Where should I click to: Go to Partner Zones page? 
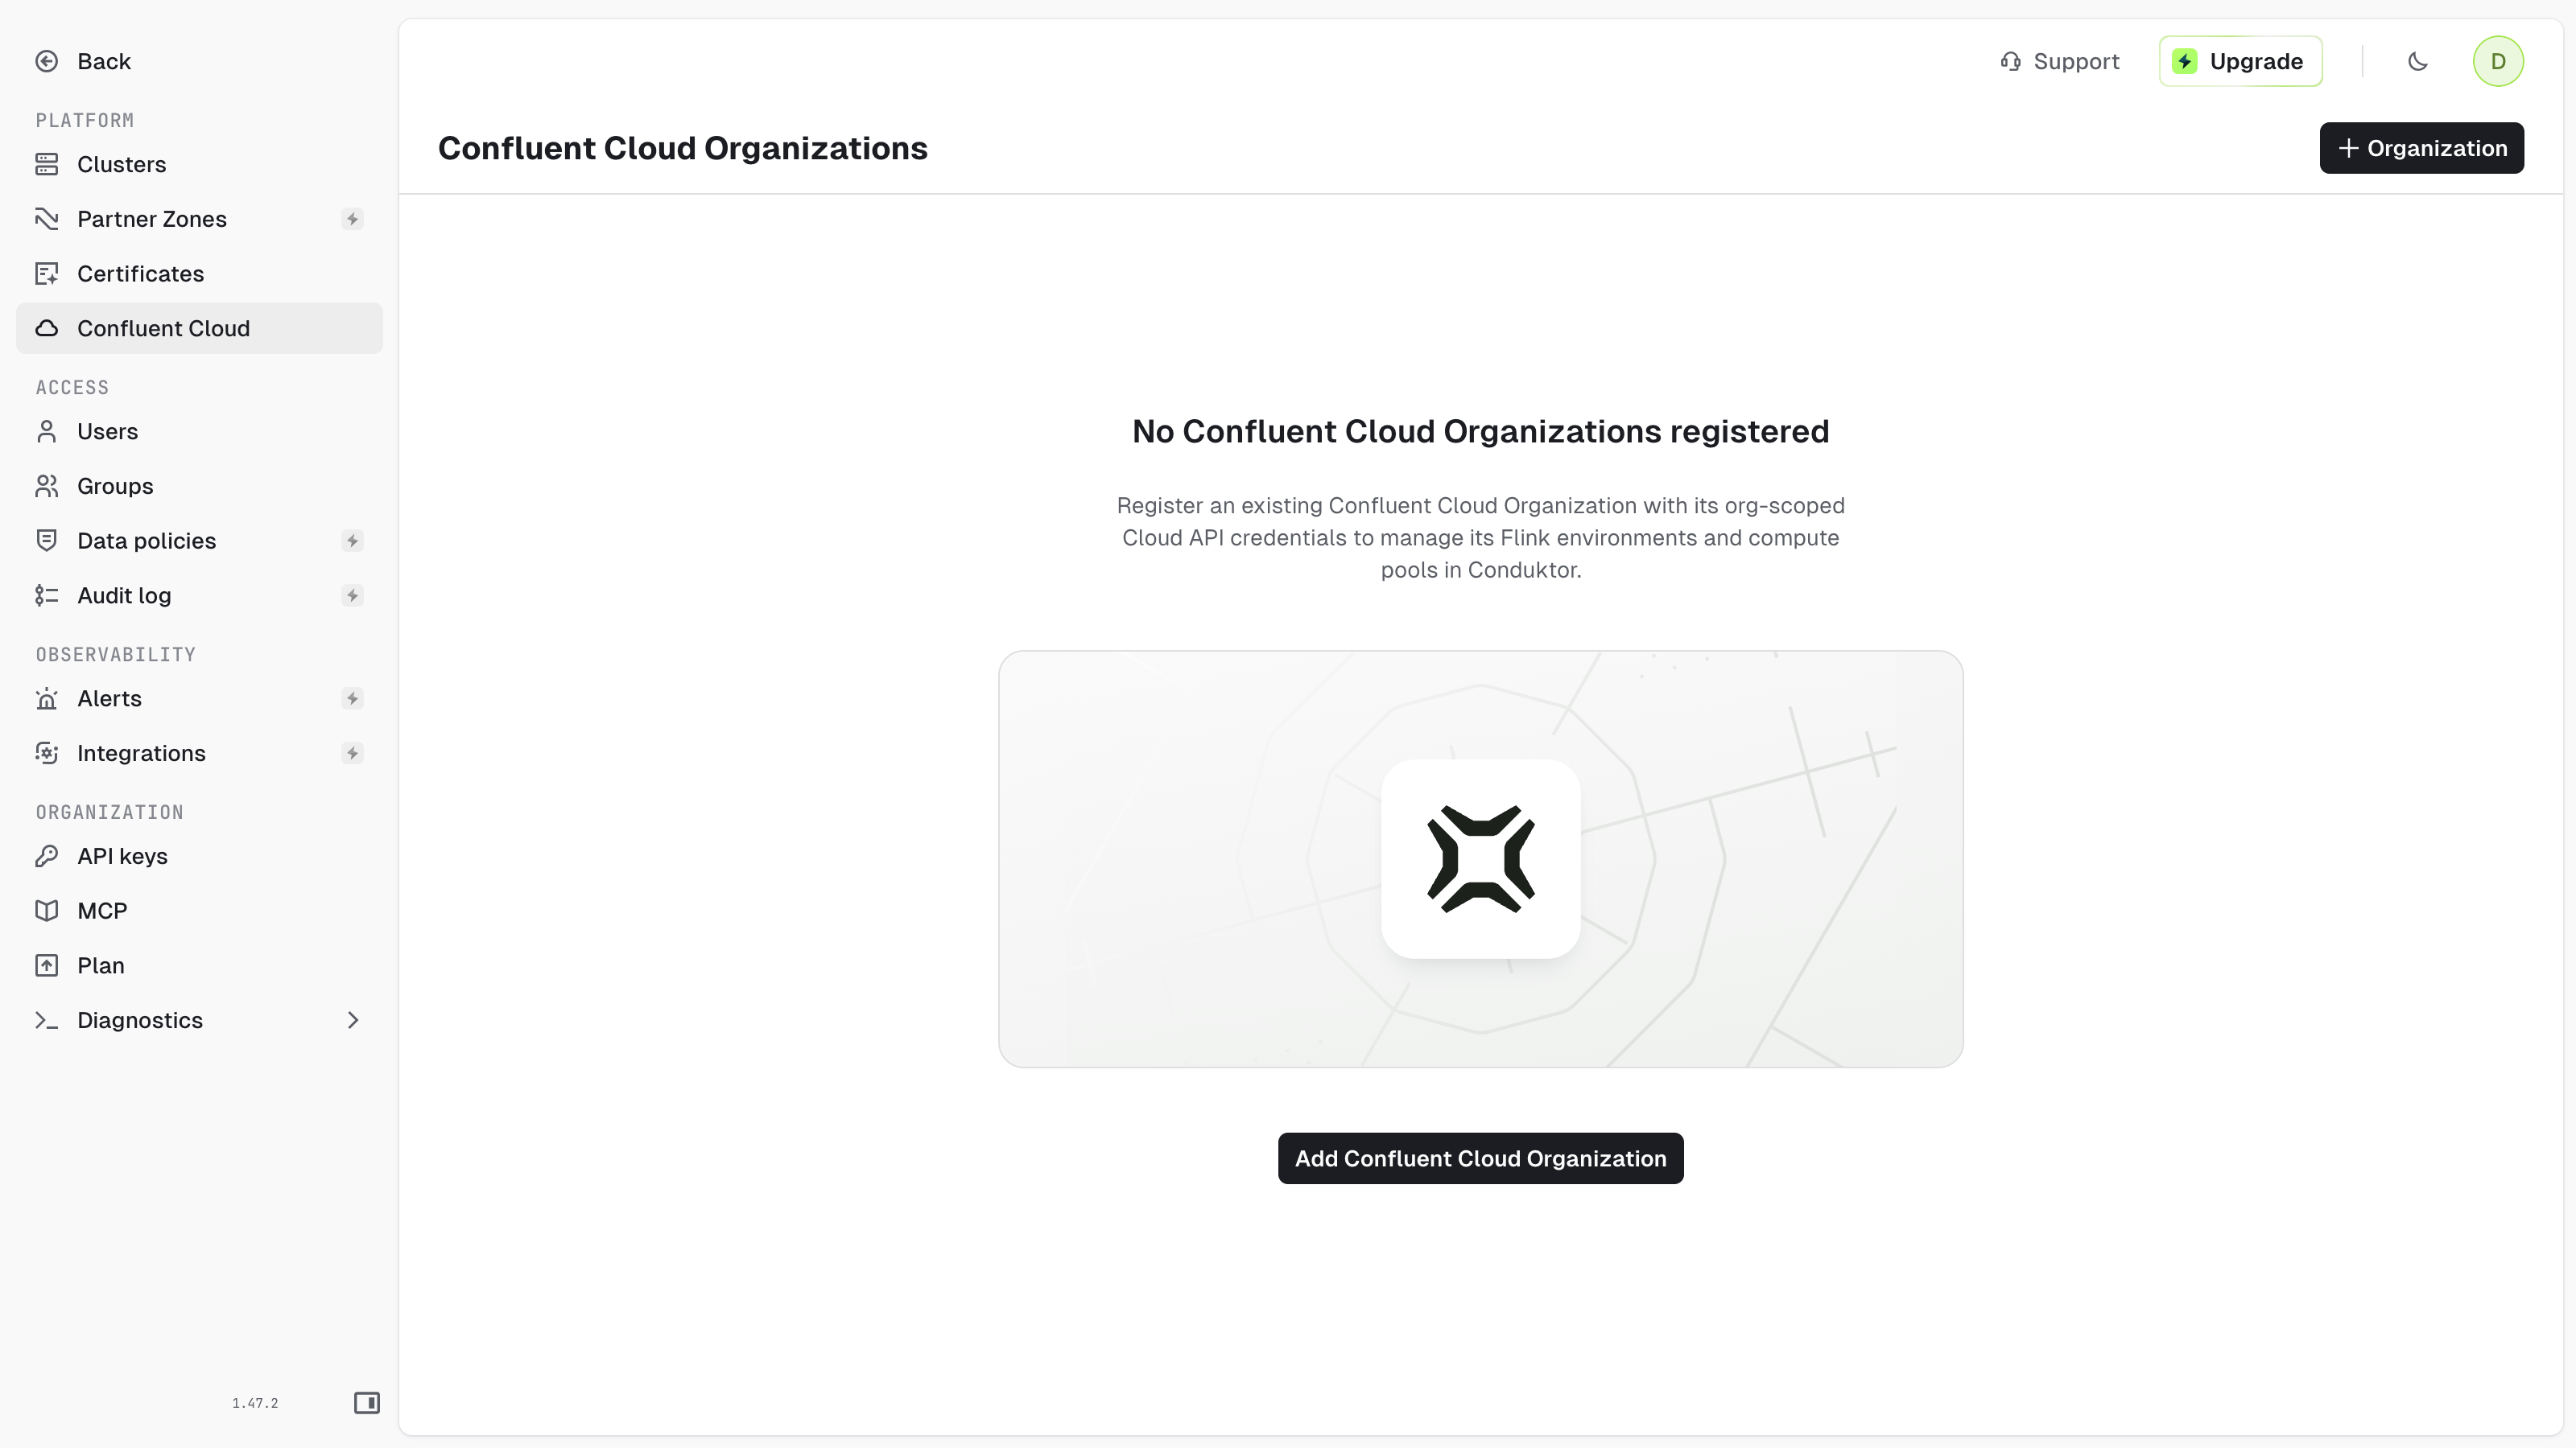200,219
